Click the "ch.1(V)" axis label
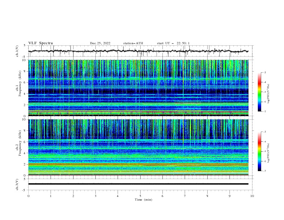Image resolution: width=284 pixels, height=220 pixels. tap(17, 51)
